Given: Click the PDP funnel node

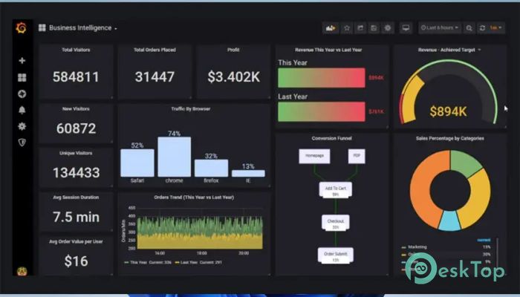Looking at the screenshot, I should click(x=357, y=156).
